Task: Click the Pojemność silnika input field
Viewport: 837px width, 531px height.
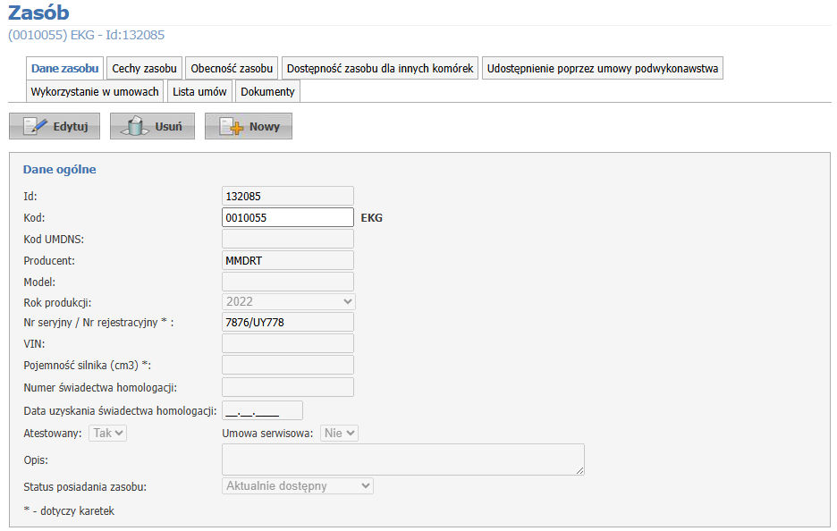Action: coord(288,365)
